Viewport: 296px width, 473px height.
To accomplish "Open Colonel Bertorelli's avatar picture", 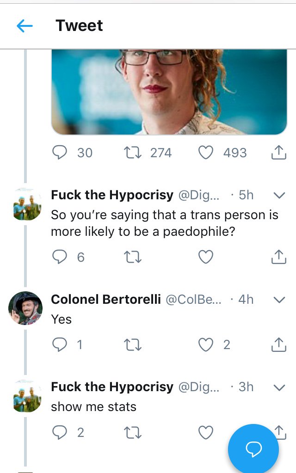I will click(x=25, y=308).
